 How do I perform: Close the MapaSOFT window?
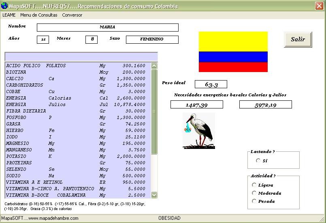coord(319,6)
